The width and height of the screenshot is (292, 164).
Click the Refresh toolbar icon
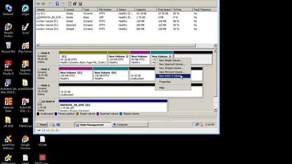(x=69, y=4)
